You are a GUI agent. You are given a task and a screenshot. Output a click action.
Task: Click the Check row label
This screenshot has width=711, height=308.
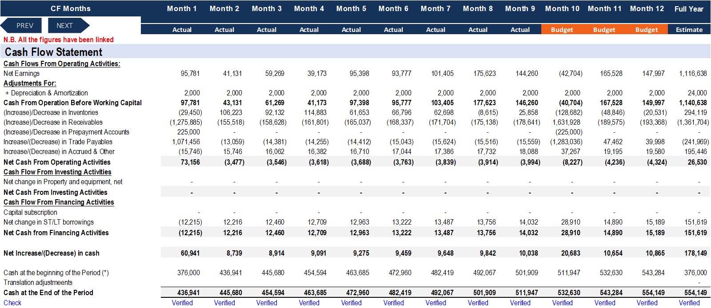coord(12,303)
